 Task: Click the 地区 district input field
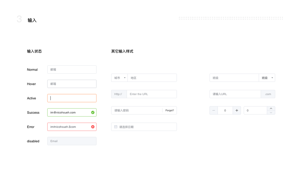[x=152, y=78]
